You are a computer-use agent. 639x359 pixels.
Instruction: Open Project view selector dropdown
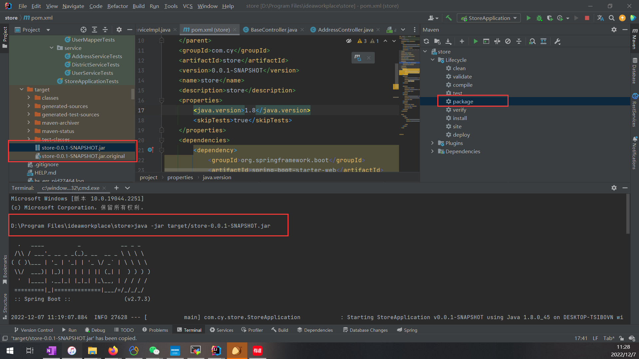click(48, 30)
